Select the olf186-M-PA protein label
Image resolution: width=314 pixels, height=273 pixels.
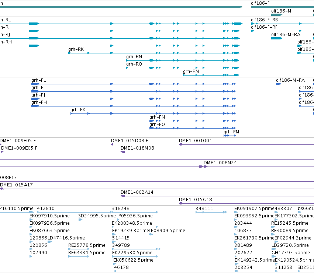290,80
